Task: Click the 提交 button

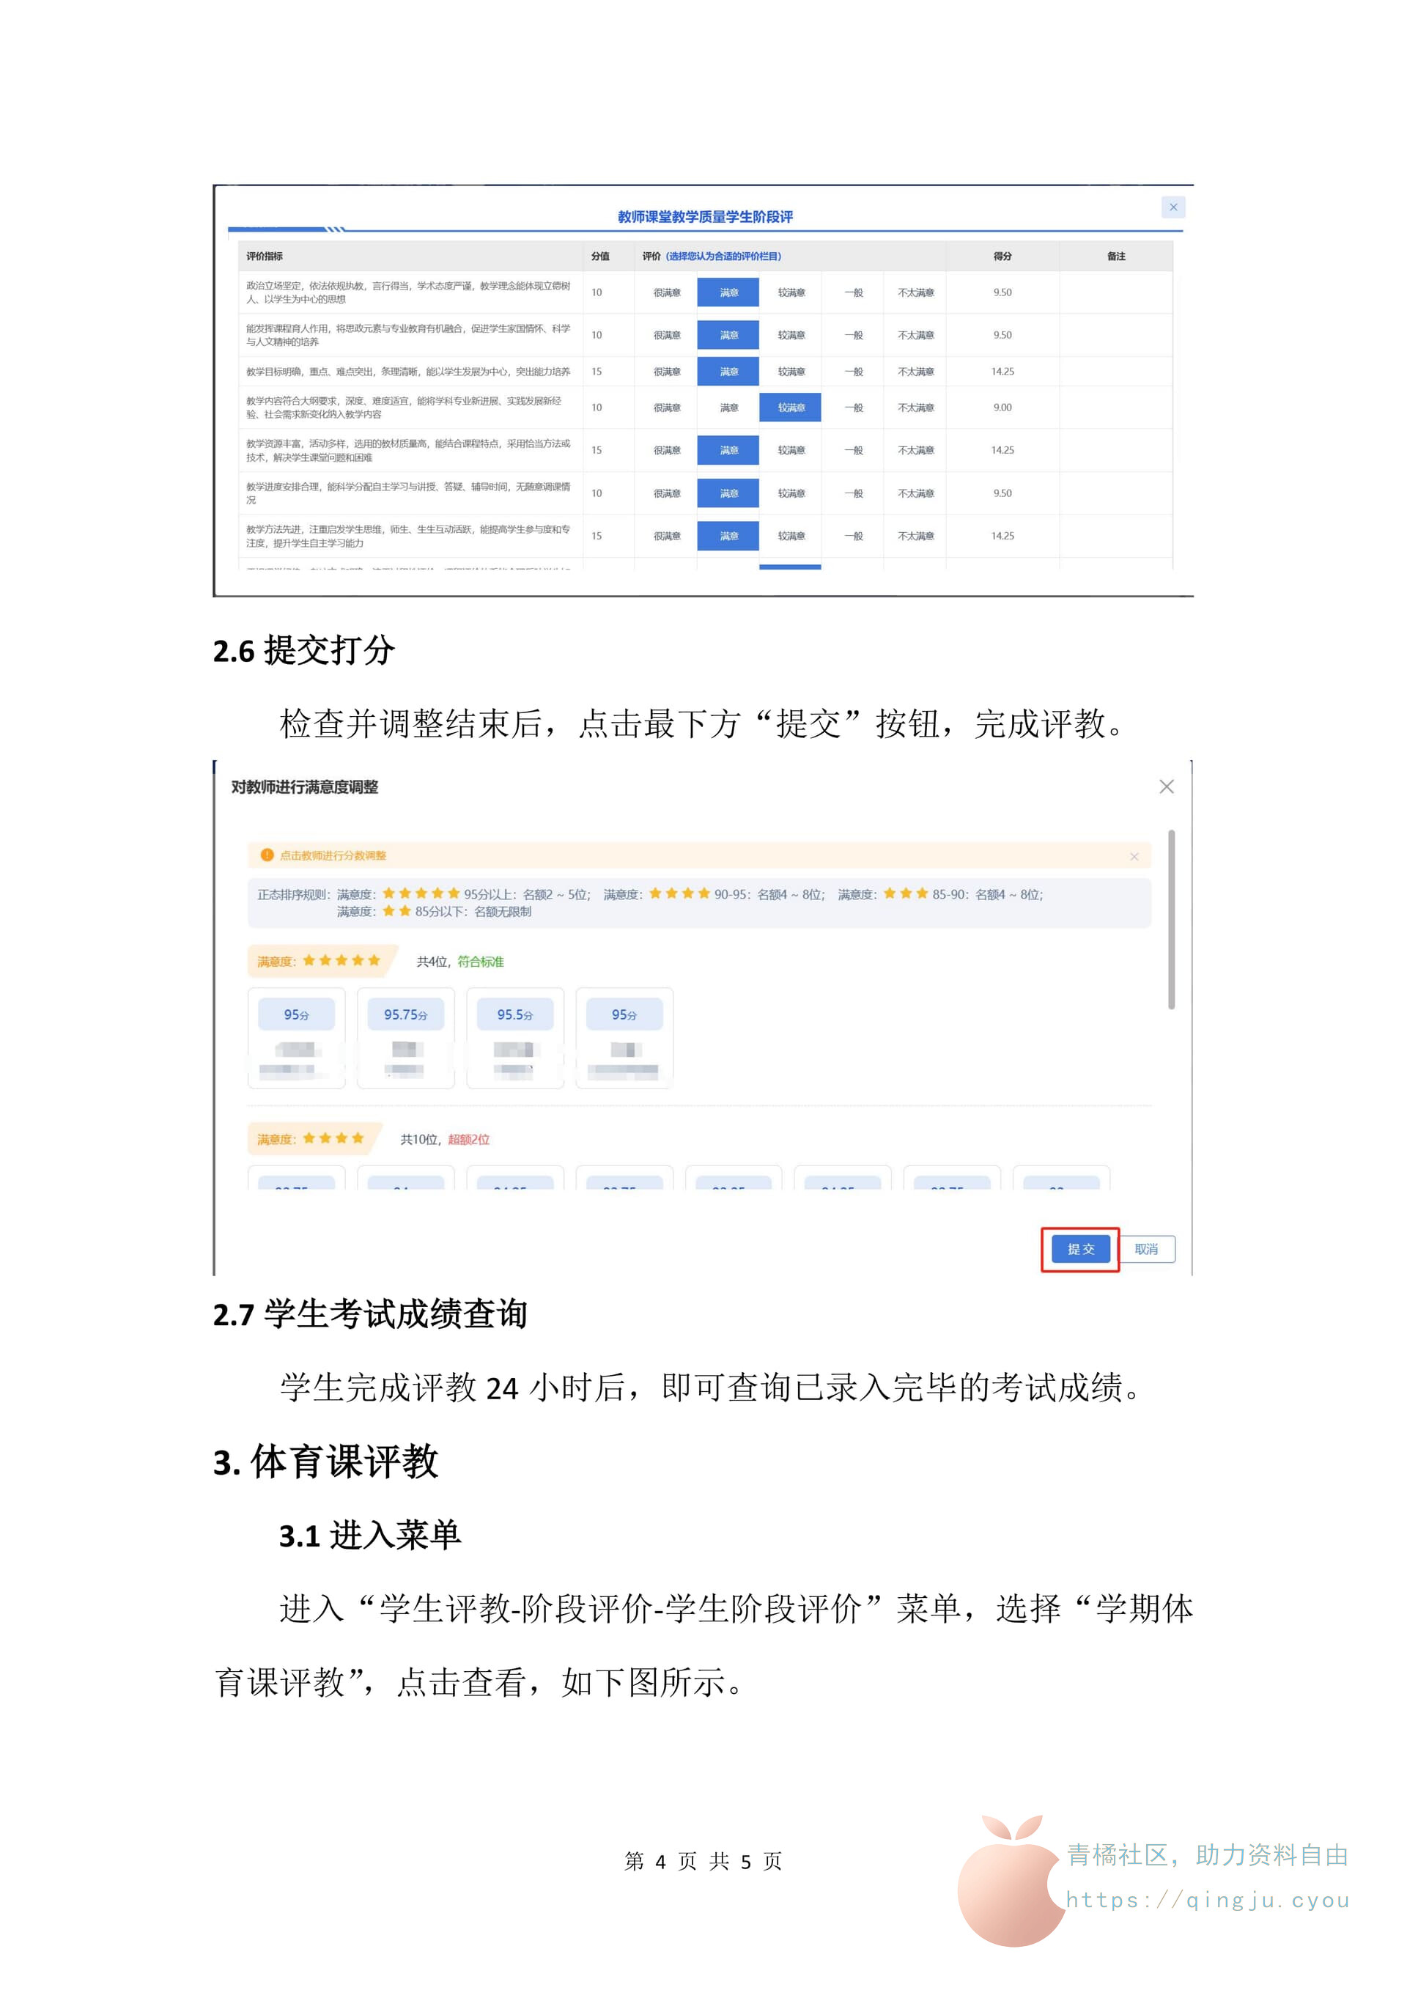Action: 1079,1249
